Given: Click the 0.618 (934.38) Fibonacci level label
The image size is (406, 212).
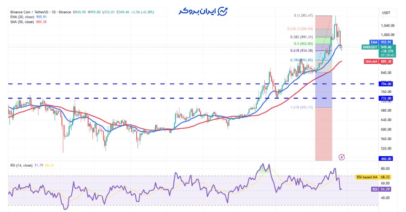Looking at the screenshot, I should coord(302,51).
